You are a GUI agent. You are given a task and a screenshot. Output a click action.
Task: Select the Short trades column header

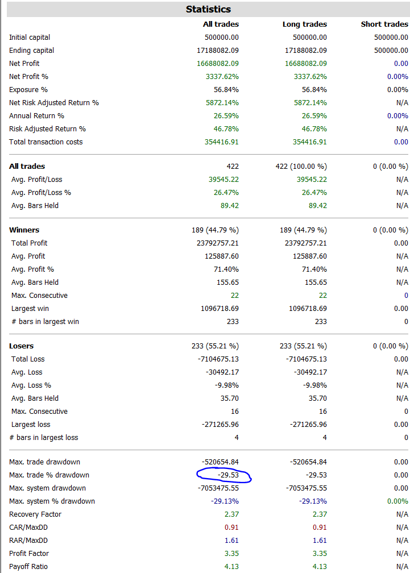pos(384,24)
